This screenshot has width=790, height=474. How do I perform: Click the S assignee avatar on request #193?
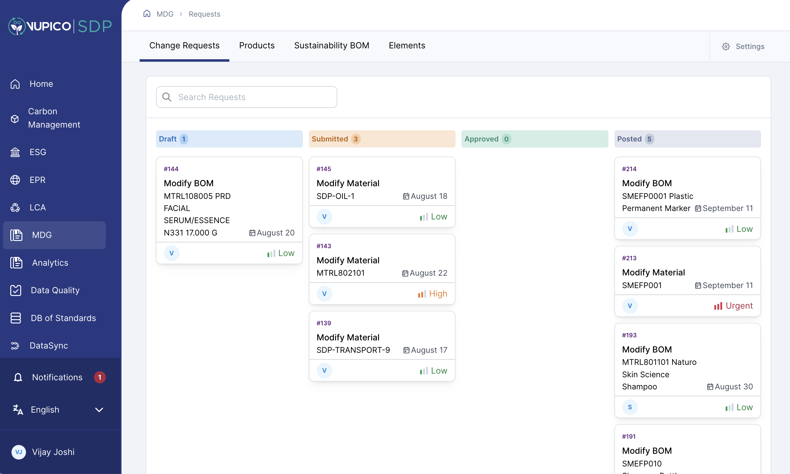coord(630,407)
